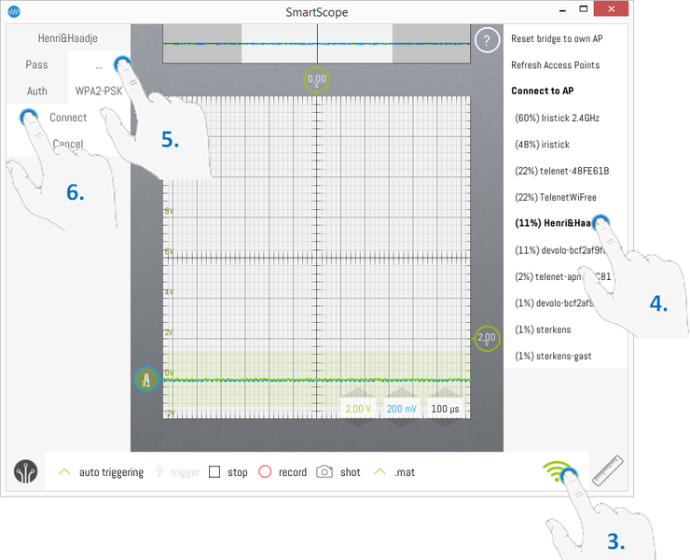Screen dimensions: 690x560
Task: Choose Reset bridge to own AP
Action: [x=557, y=39]
